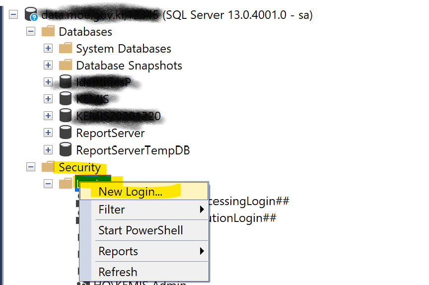Select the ReportServerTempDB label in tree
429x285 pixels.
[x=133, y=150]
